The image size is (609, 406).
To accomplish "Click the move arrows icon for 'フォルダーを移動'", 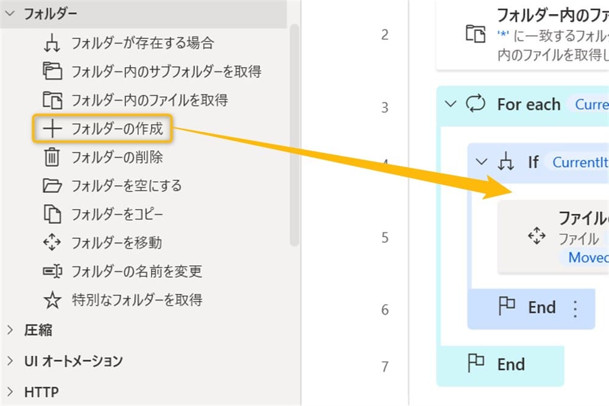I will [x=52, y=243].
